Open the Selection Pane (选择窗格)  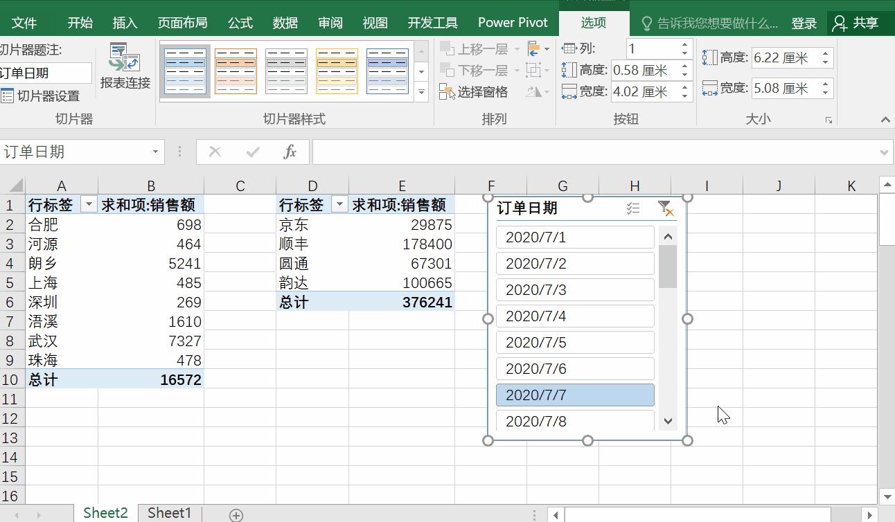(x=474, y=92)
